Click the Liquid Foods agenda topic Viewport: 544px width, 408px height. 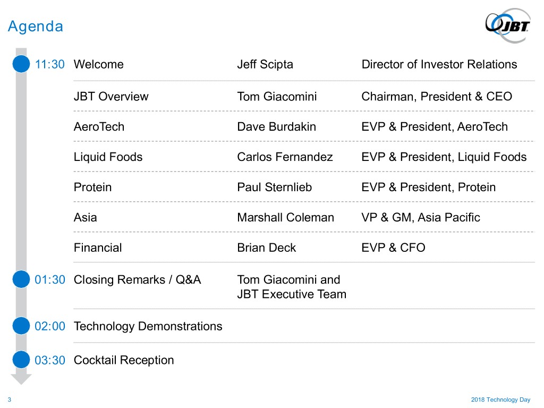[x=108, y=157]
